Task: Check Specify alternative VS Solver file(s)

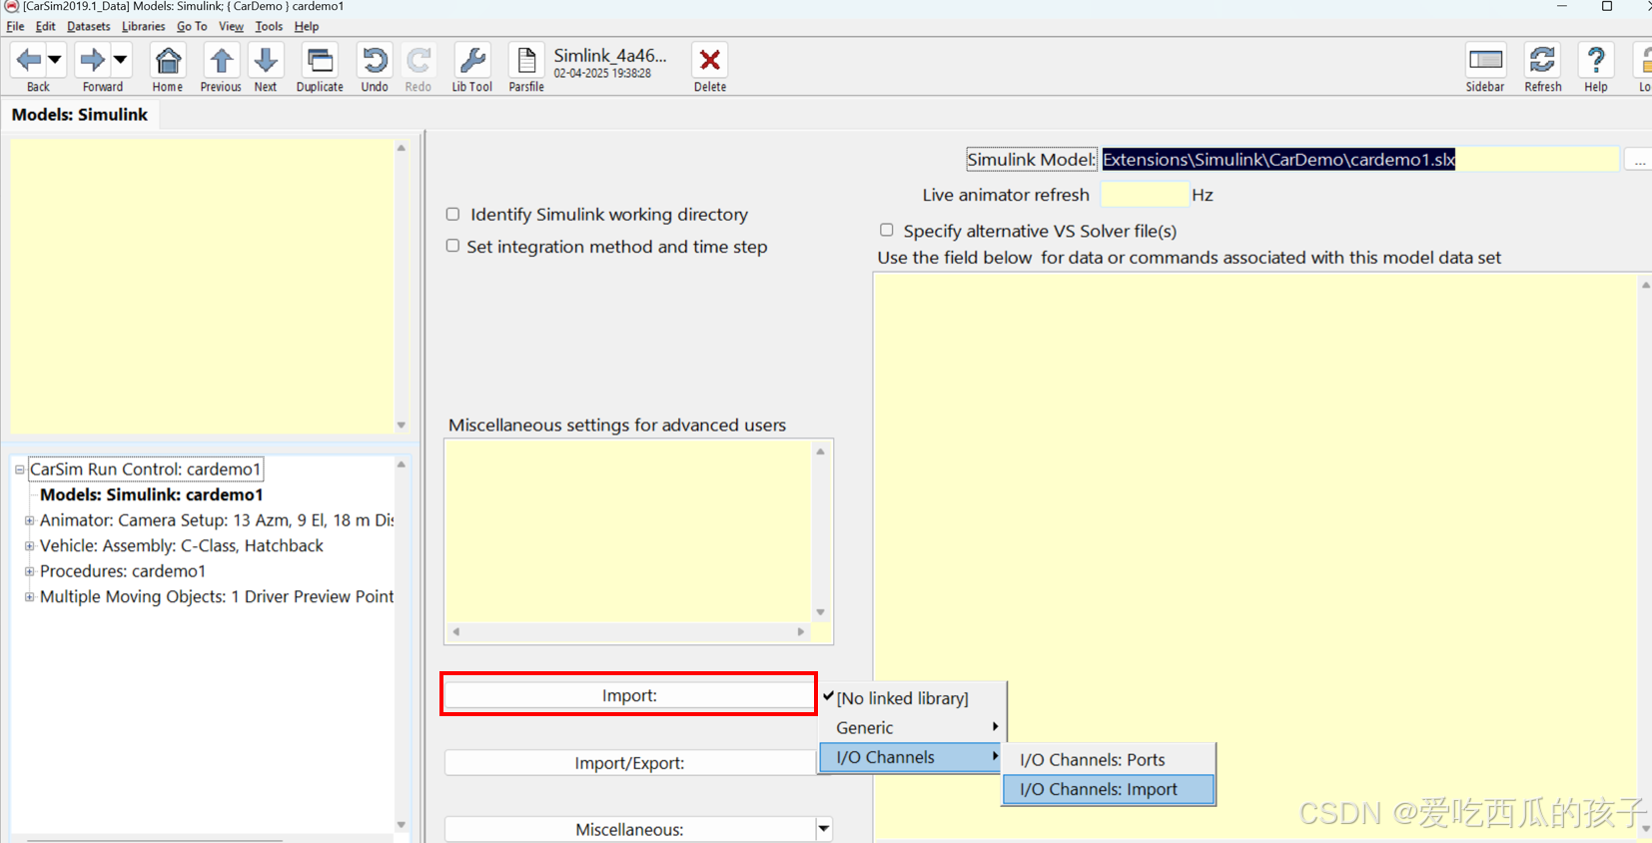Action: [x=886, y=230]
